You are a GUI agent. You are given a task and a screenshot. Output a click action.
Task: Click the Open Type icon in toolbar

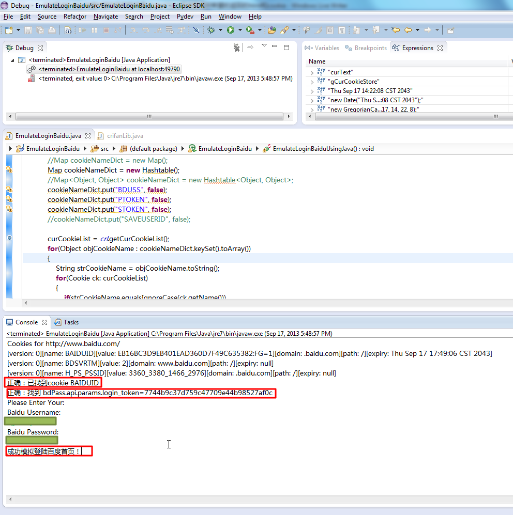271,30
